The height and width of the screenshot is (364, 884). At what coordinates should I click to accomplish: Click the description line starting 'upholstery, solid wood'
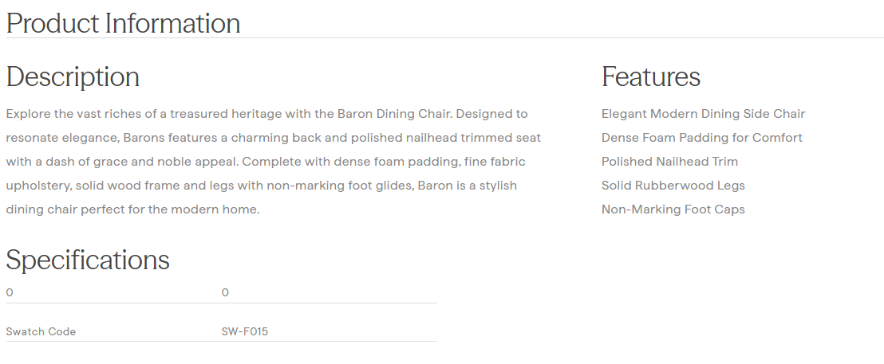coord(261,186)
